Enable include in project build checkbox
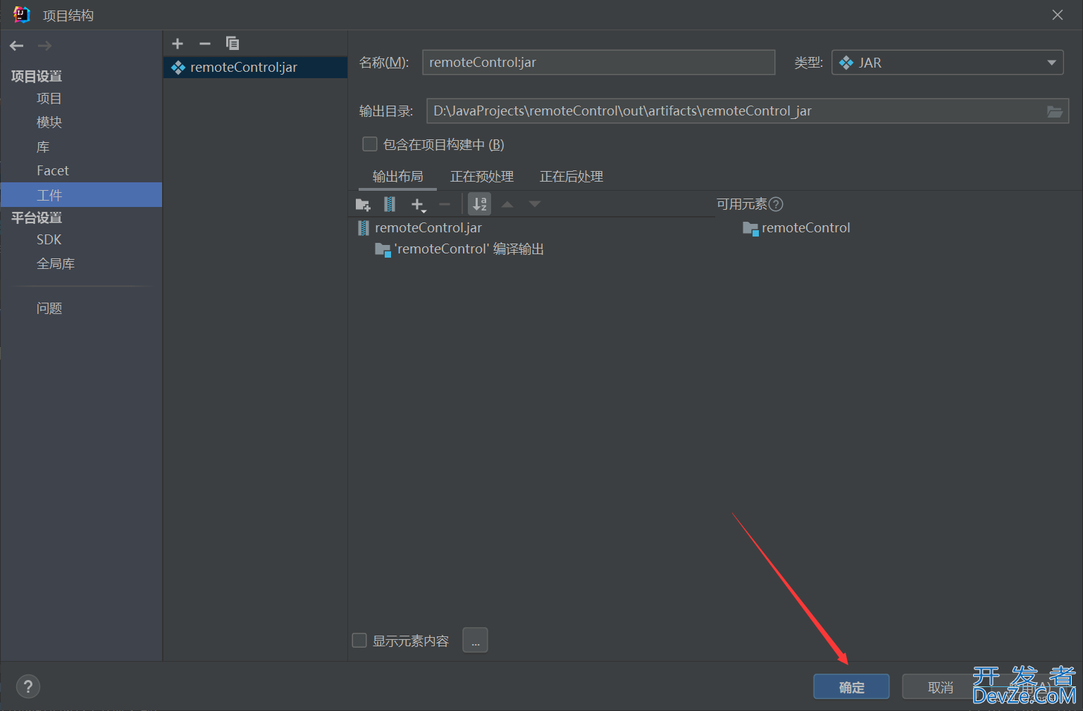The width and height of the screenshot is (1083, 711). pos(370,144)
